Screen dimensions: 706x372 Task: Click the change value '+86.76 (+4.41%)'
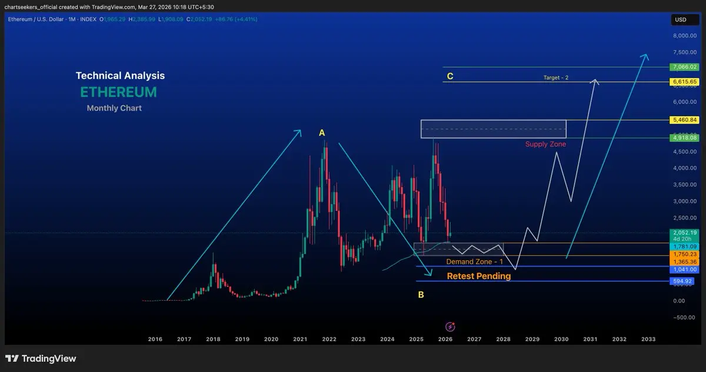pos(236,19)
